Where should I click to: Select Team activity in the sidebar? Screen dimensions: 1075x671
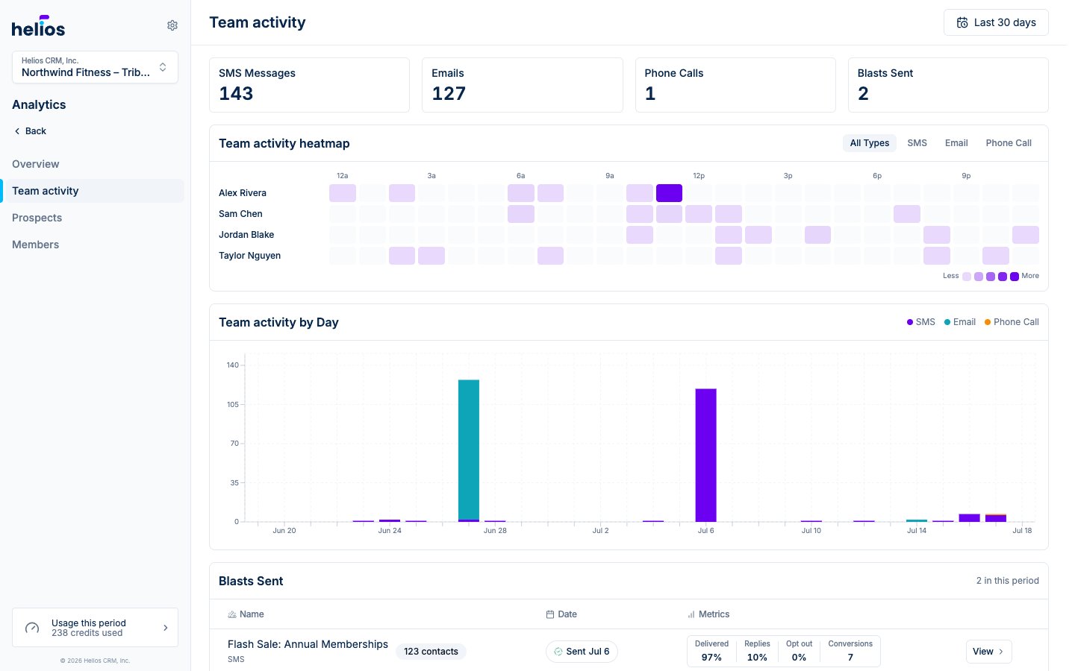point(93,191)
